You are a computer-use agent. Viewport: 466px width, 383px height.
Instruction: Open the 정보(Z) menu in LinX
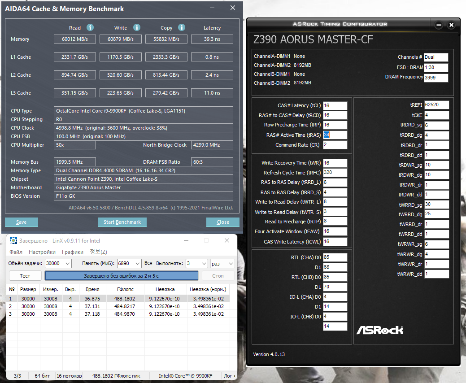pyautogui.click(x=98, y=252)
